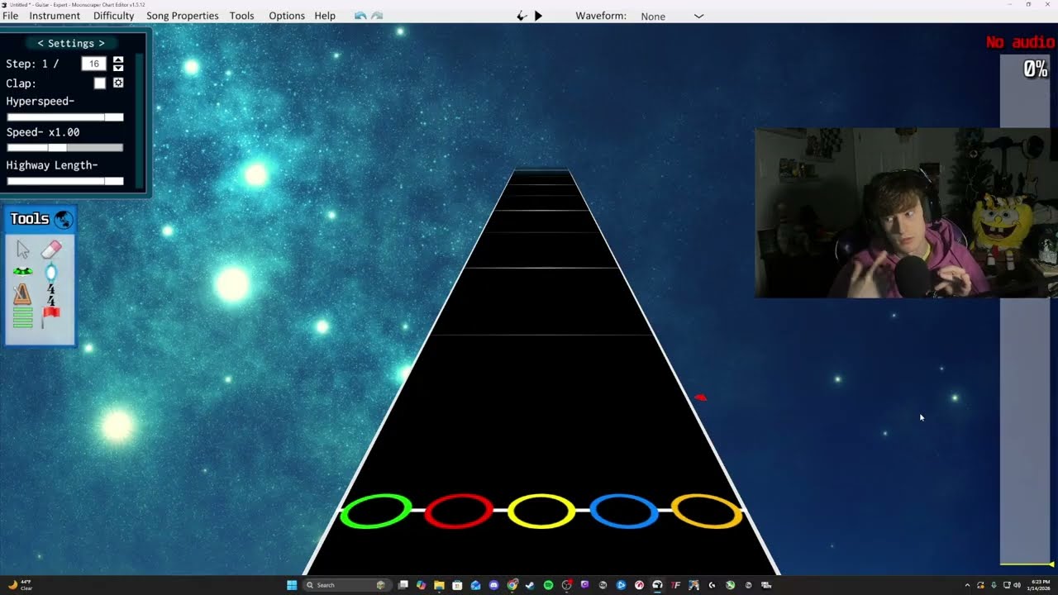Select the starpower tool icon
This screenshot has width=1058, height=595.
pyautogui.click(x=51, y=272)
